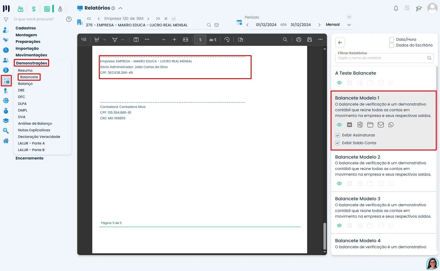Open the user profile avatar
Viewport: 440px width, 271px height.
tap(432, 8)
